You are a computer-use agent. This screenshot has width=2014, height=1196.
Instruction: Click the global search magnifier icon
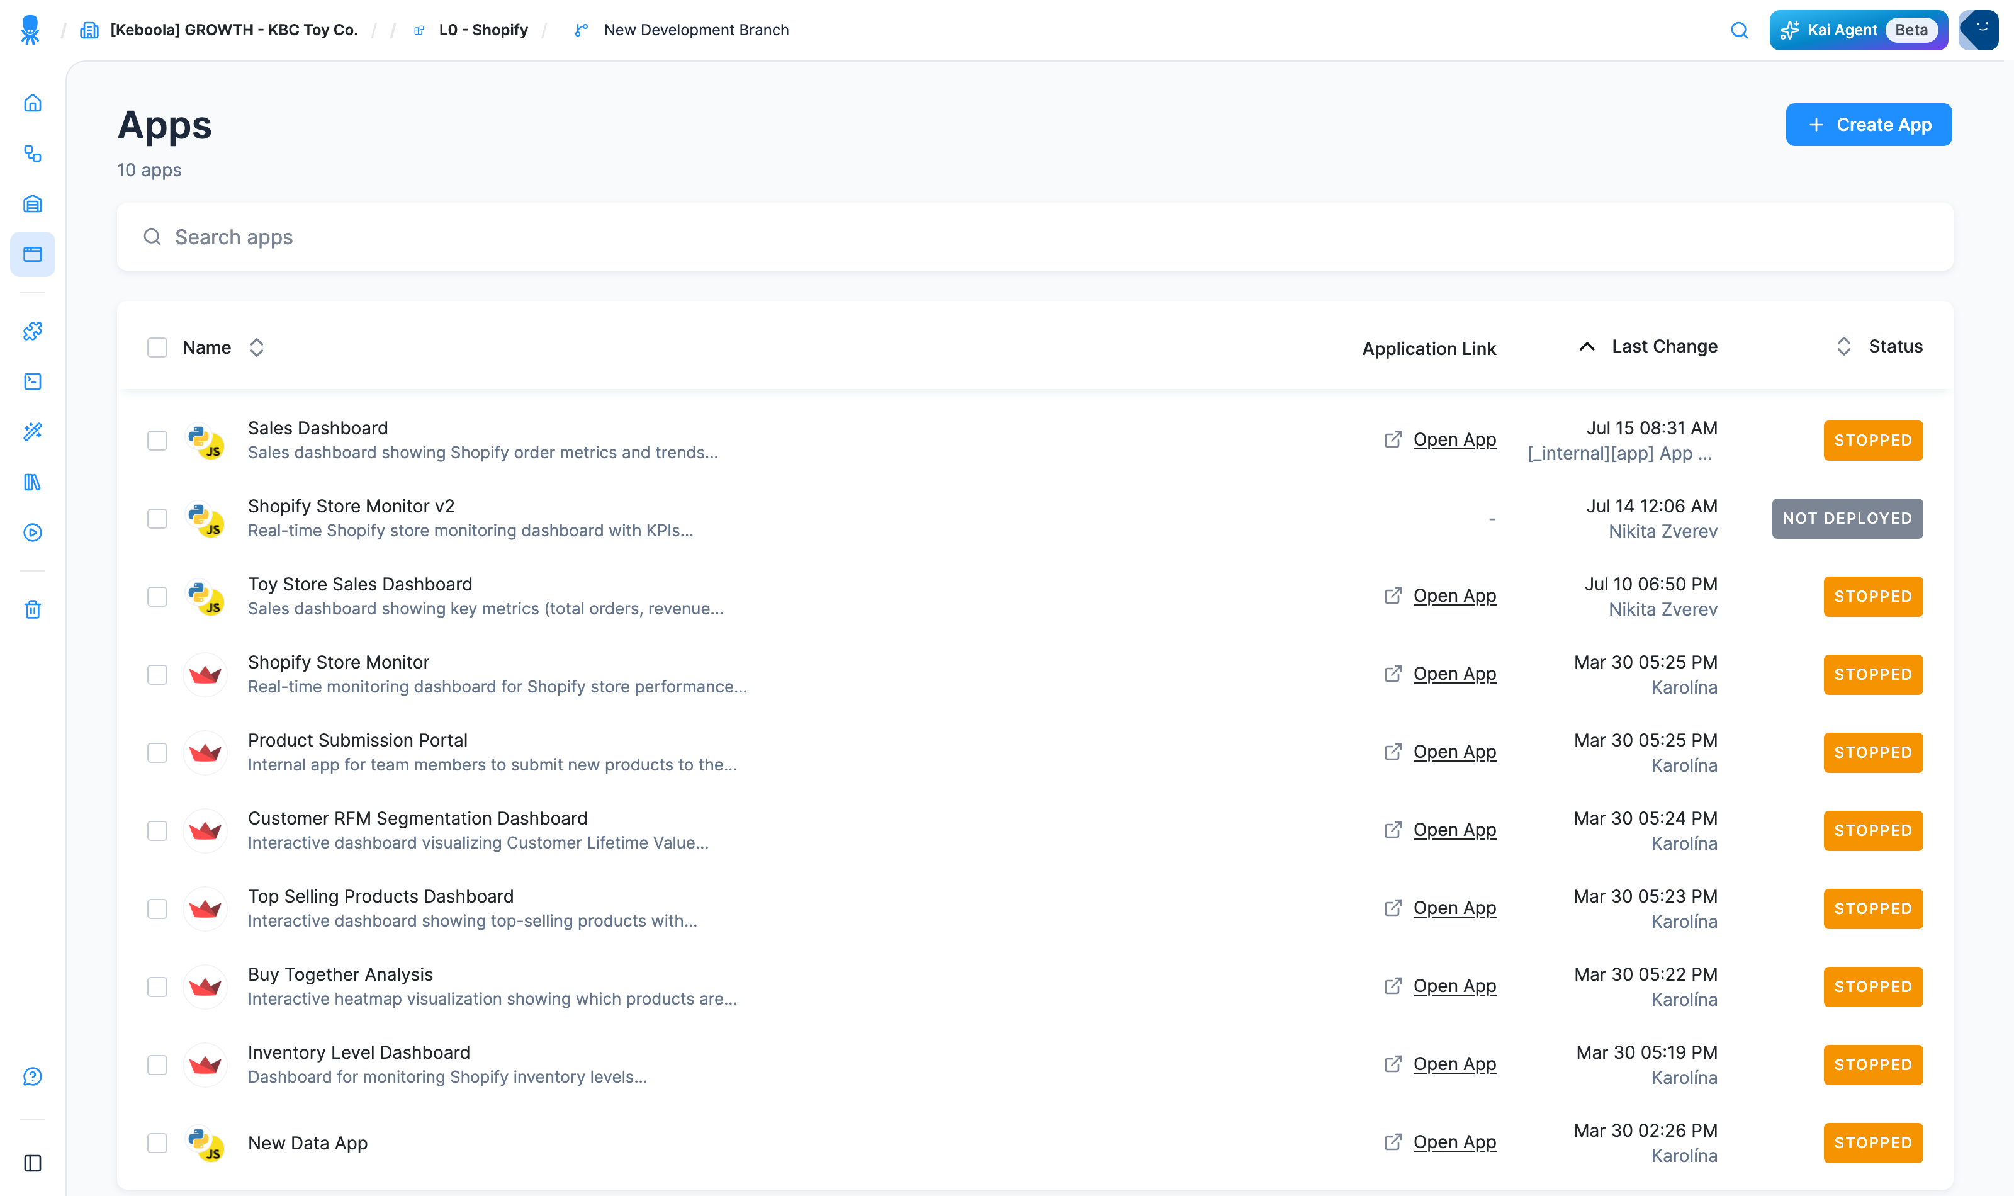point(1740,31)
